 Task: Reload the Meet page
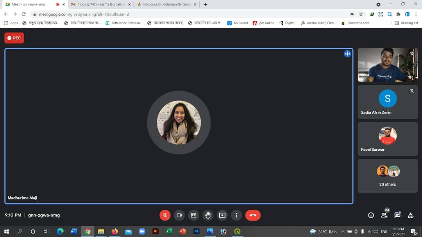point(24,14)
